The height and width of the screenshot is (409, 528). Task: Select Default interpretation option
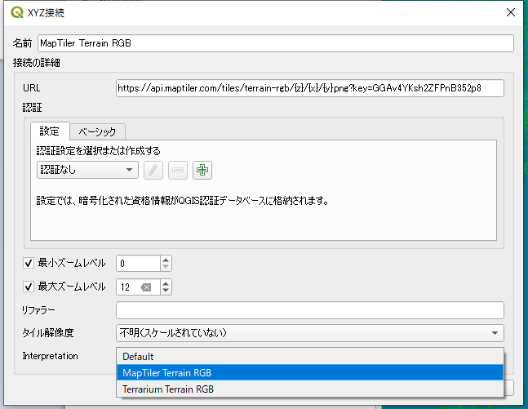point(310,357)
